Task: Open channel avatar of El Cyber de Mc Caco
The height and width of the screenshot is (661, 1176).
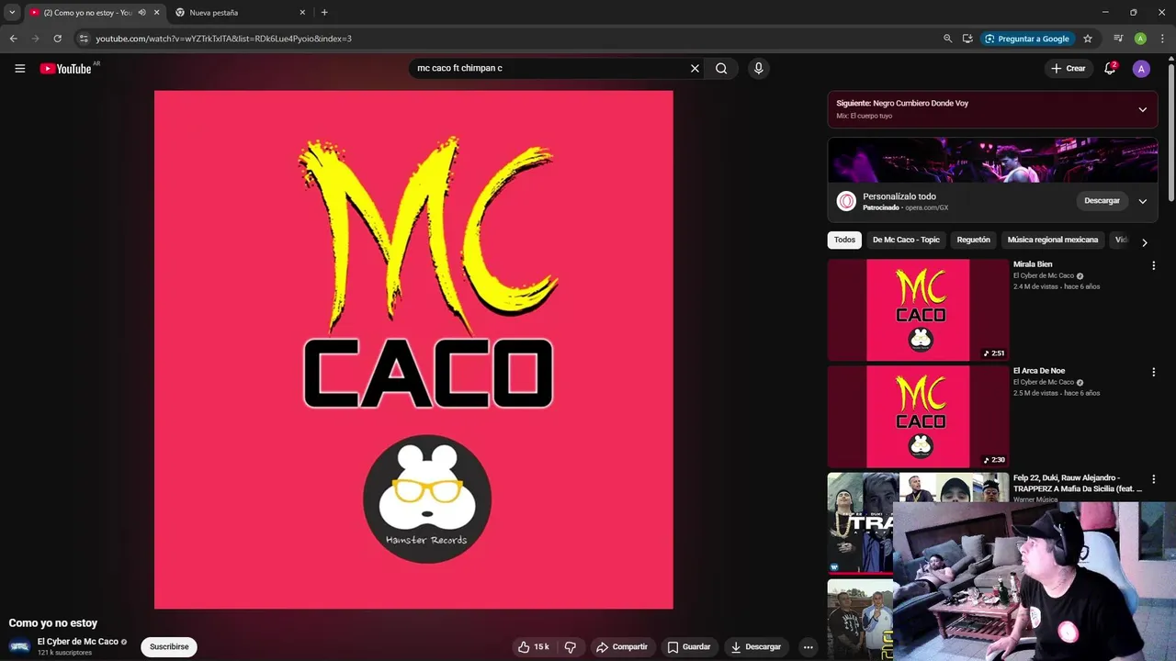Action: 19,646
